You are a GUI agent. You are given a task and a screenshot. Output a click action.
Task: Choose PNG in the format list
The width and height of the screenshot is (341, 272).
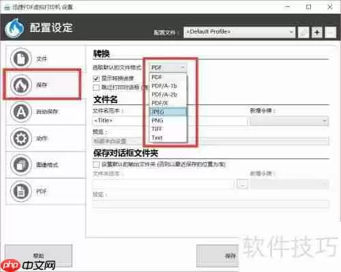(x=168, y=120)
